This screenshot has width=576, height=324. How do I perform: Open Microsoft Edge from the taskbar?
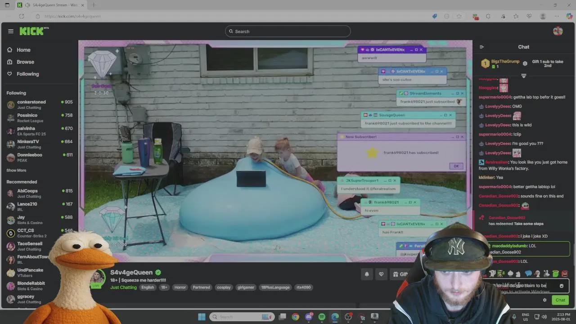335,317
